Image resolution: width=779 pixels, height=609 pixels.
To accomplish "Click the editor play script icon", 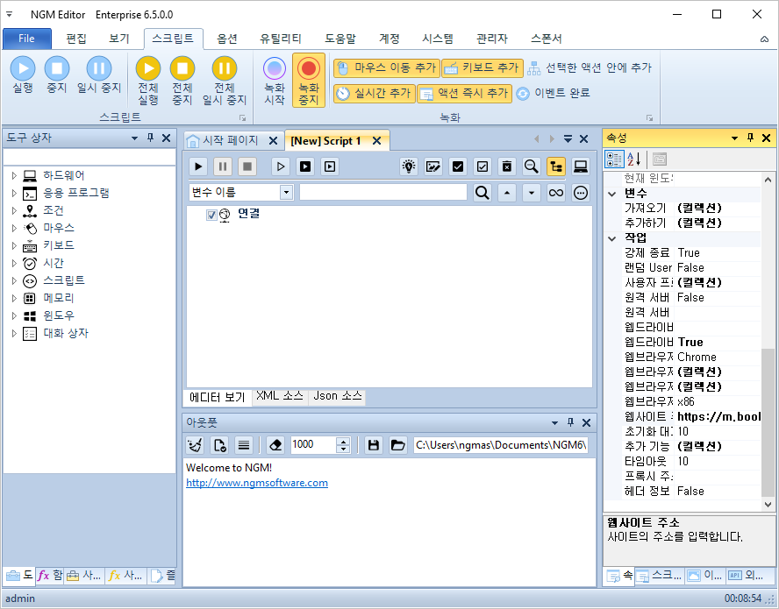I will click(198, 166).
